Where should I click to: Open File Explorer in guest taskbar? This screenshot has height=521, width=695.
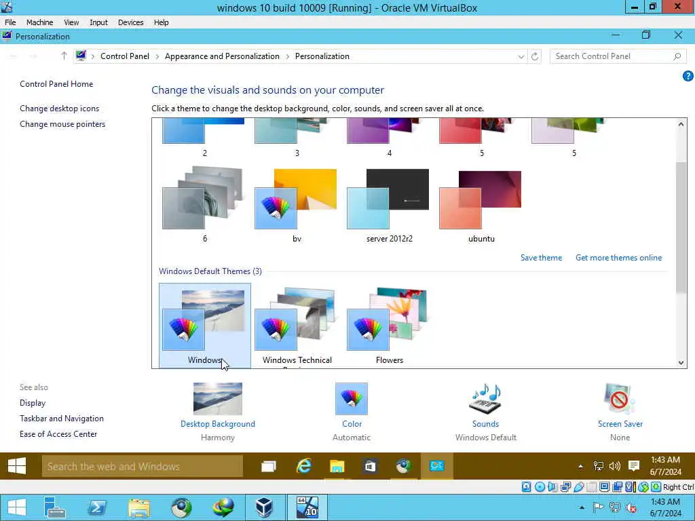(337, 466)
